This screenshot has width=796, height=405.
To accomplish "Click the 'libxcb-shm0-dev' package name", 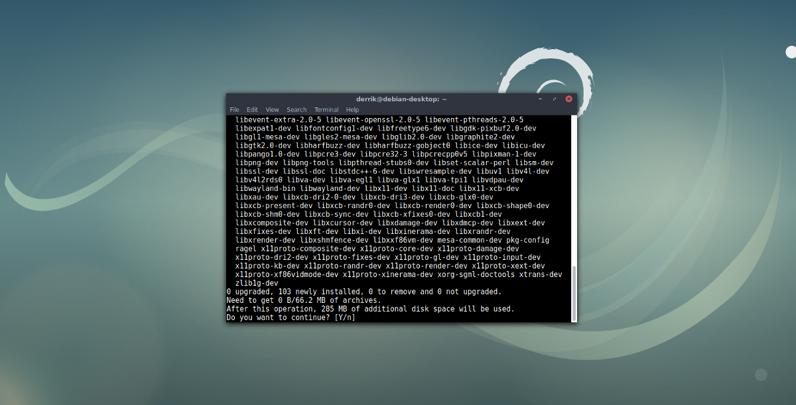I will (267, 214).
